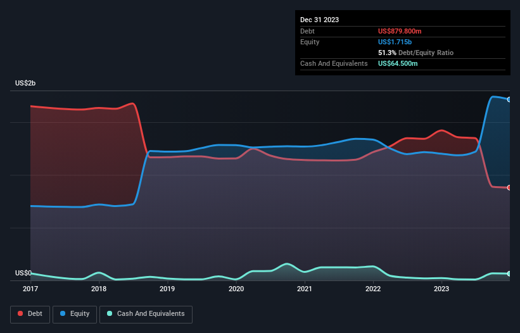Toggle the Debt legend series
This screenshot has height=333, width=520.
coord(30,314)
